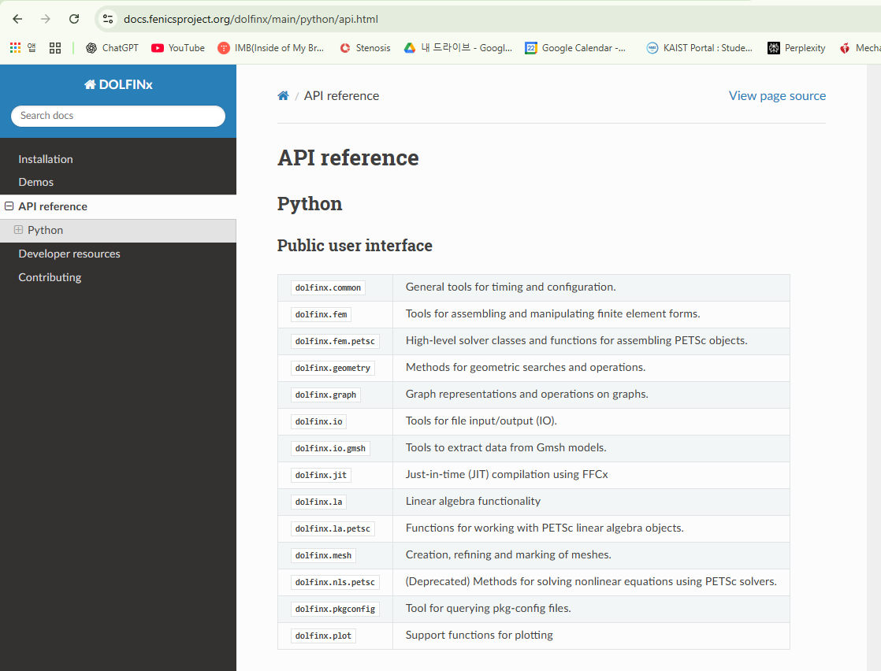
Task: Open Developer resources in the sidebar
Action: click(69, 254)
